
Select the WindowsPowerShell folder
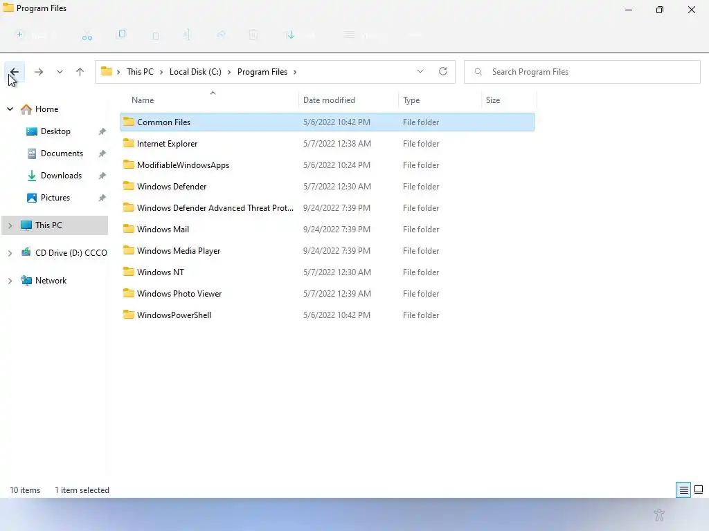click(327, 315)
